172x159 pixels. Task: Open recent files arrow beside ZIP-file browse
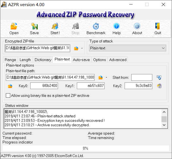[82, 48]
